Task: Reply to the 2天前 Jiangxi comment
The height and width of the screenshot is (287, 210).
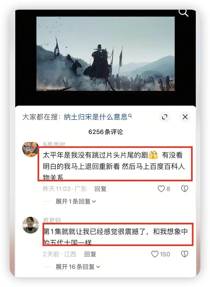Action: point(90,254)
